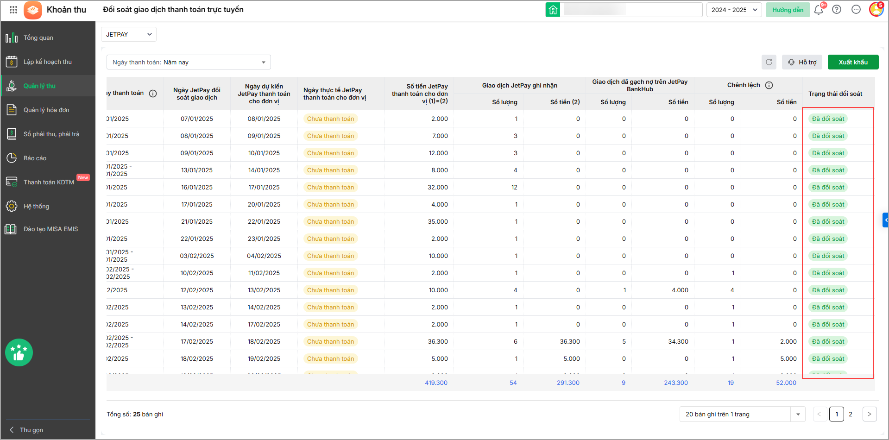Go to page 2 of results
The height and width of the screenshot is (440, 889).
(851, 414)
